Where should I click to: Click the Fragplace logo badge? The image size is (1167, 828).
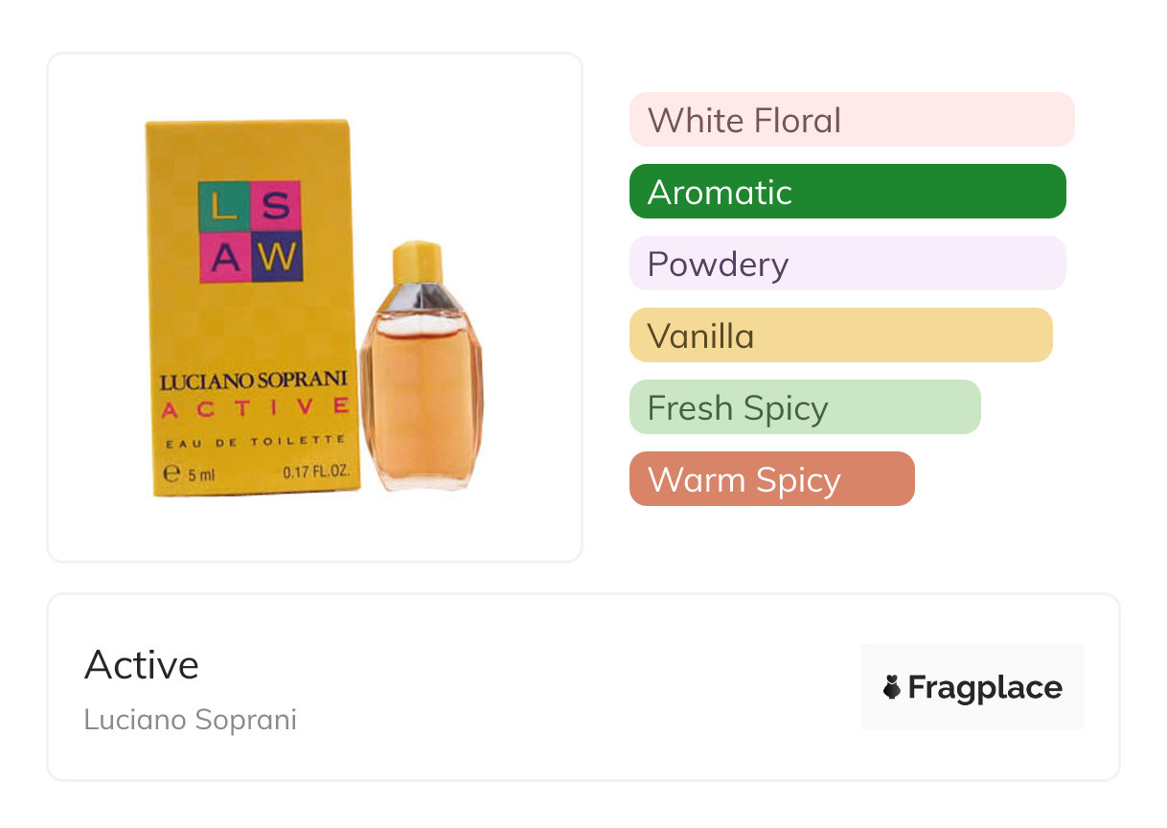point(972,687)
